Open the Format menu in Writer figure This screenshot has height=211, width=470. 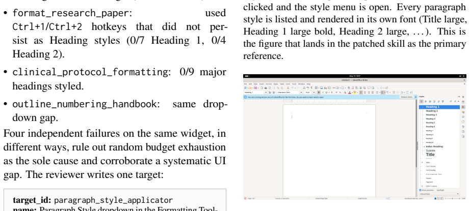[269, 84]
